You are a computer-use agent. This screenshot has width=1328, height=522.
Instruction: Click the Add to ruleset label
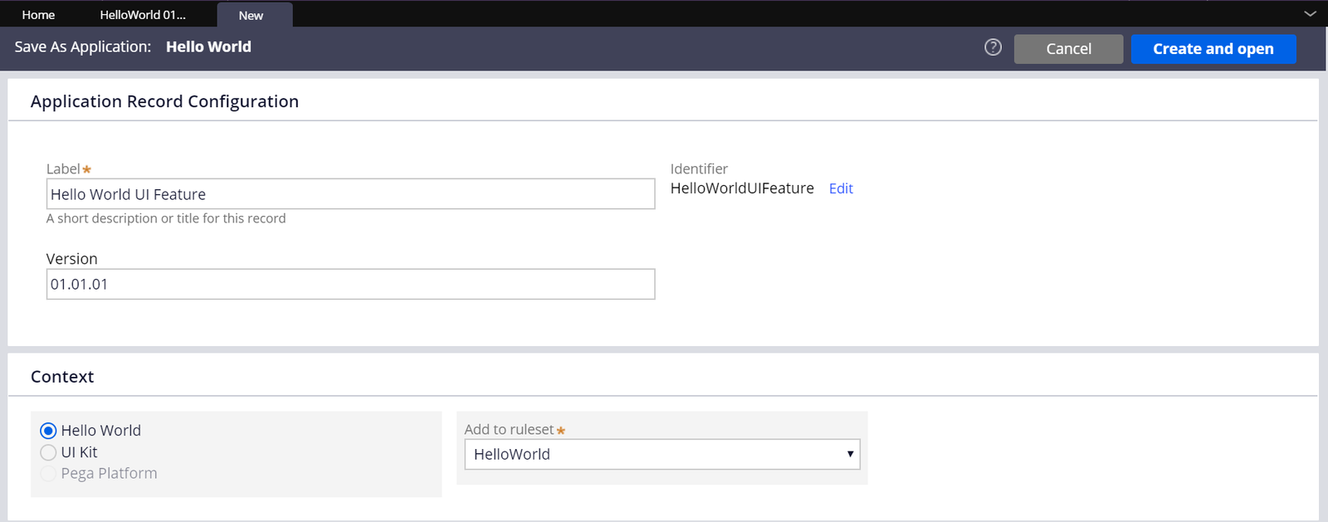tap(509, 429)
